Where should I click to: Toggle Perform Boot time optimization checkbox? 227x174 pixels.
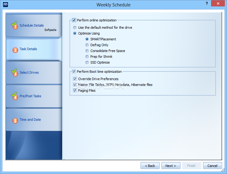(x=74, y=71)
